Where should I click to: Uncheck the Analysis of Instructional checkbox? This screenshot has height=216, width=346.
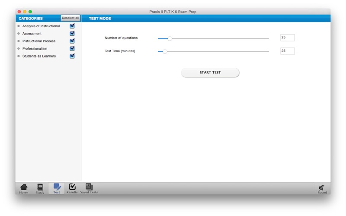pos(72,26)
